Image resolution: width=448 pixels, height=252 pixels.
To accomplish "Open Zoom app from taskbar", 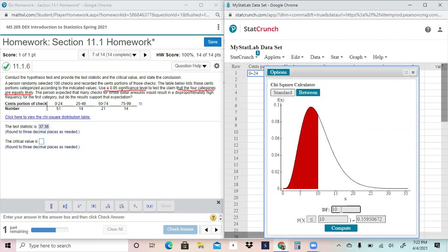I will point(313,245).
